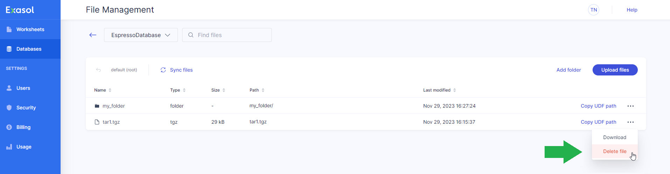Open Security settings shield icon
The image size is (670, 174).
pos(9,108)
